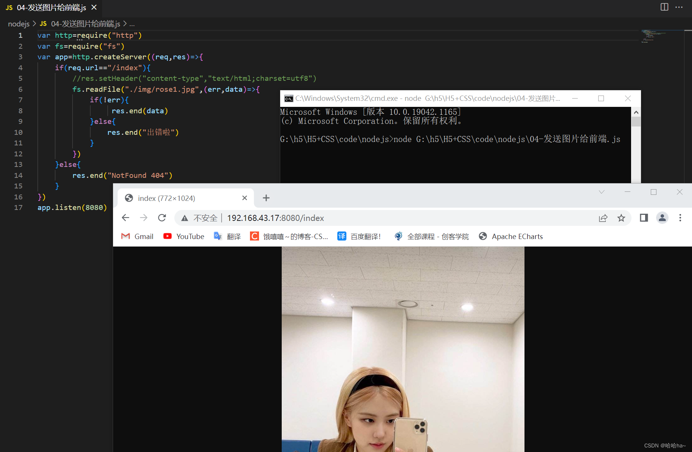Viewport: 692px width, 452px height.
Task: Click the cmd.exe window title icon
Action: pyautogui.click(x=289, y=99)
